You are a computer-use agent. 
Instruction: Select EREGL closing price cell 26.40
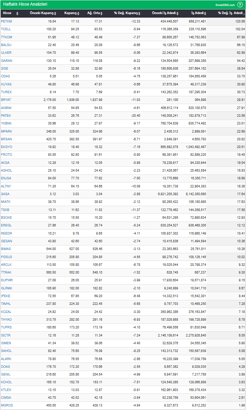coord(75,225)
